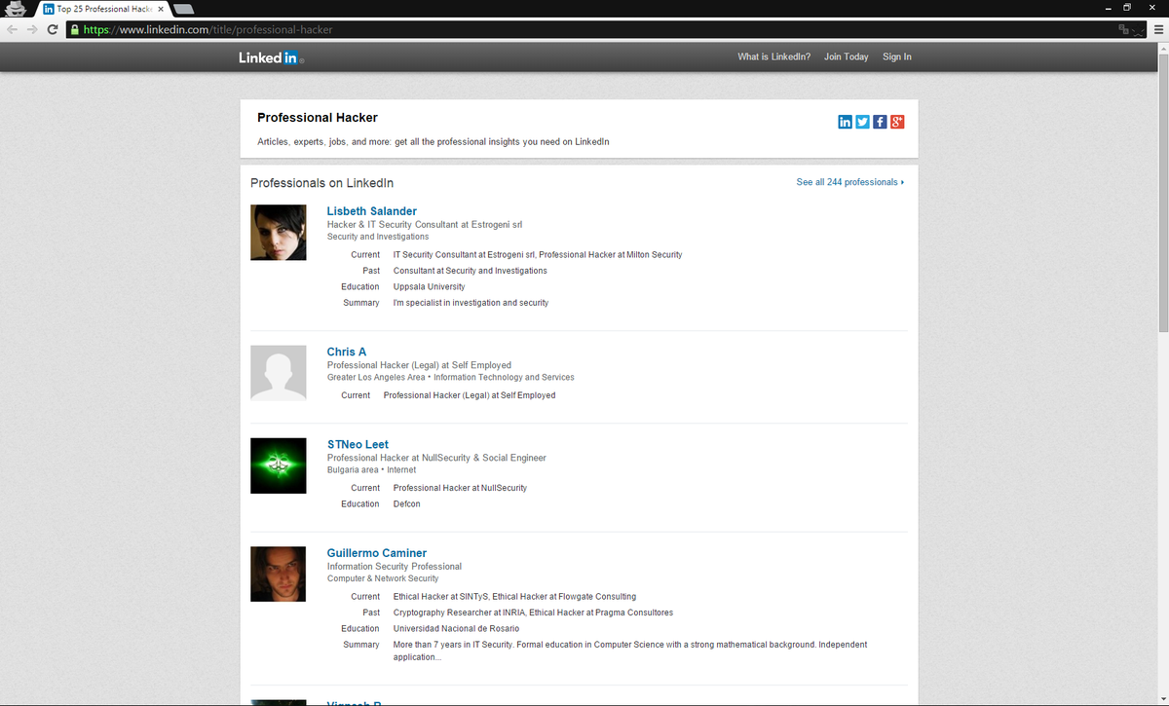
Task: Click STNeo Leet's green mask avatar
Action: pyautogui.click(x=279, y=465)
